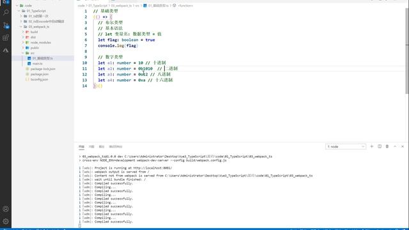Click 'console.log(flag)' on line 7
Screen dimensions: 409x230
tap(118, 45)
